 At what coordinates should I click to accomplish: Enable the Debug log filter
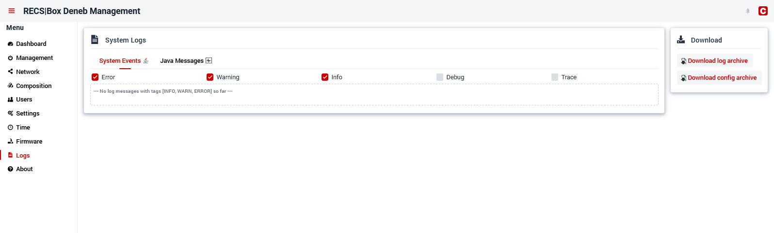(440, 77)
